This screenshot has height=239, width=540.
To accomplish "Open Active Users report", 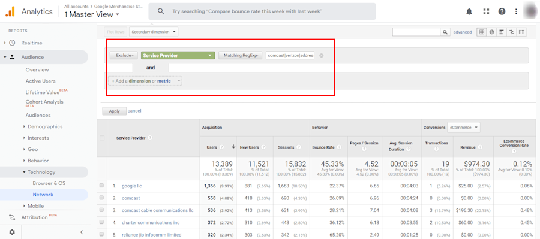I will [x=40, y=81].
